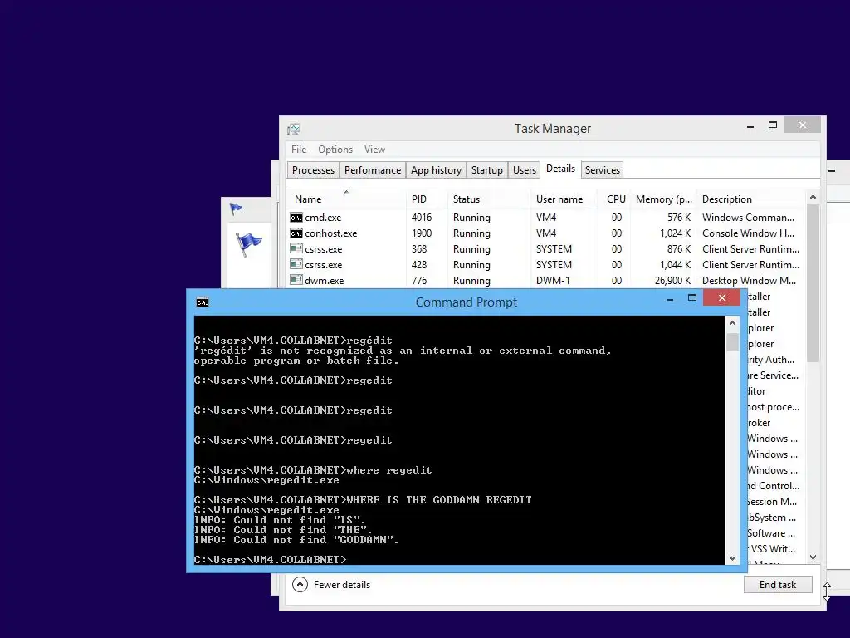Sort by the Memory column header
The width and height of the screenshot is (850, 638).
(x=663, y=199)
